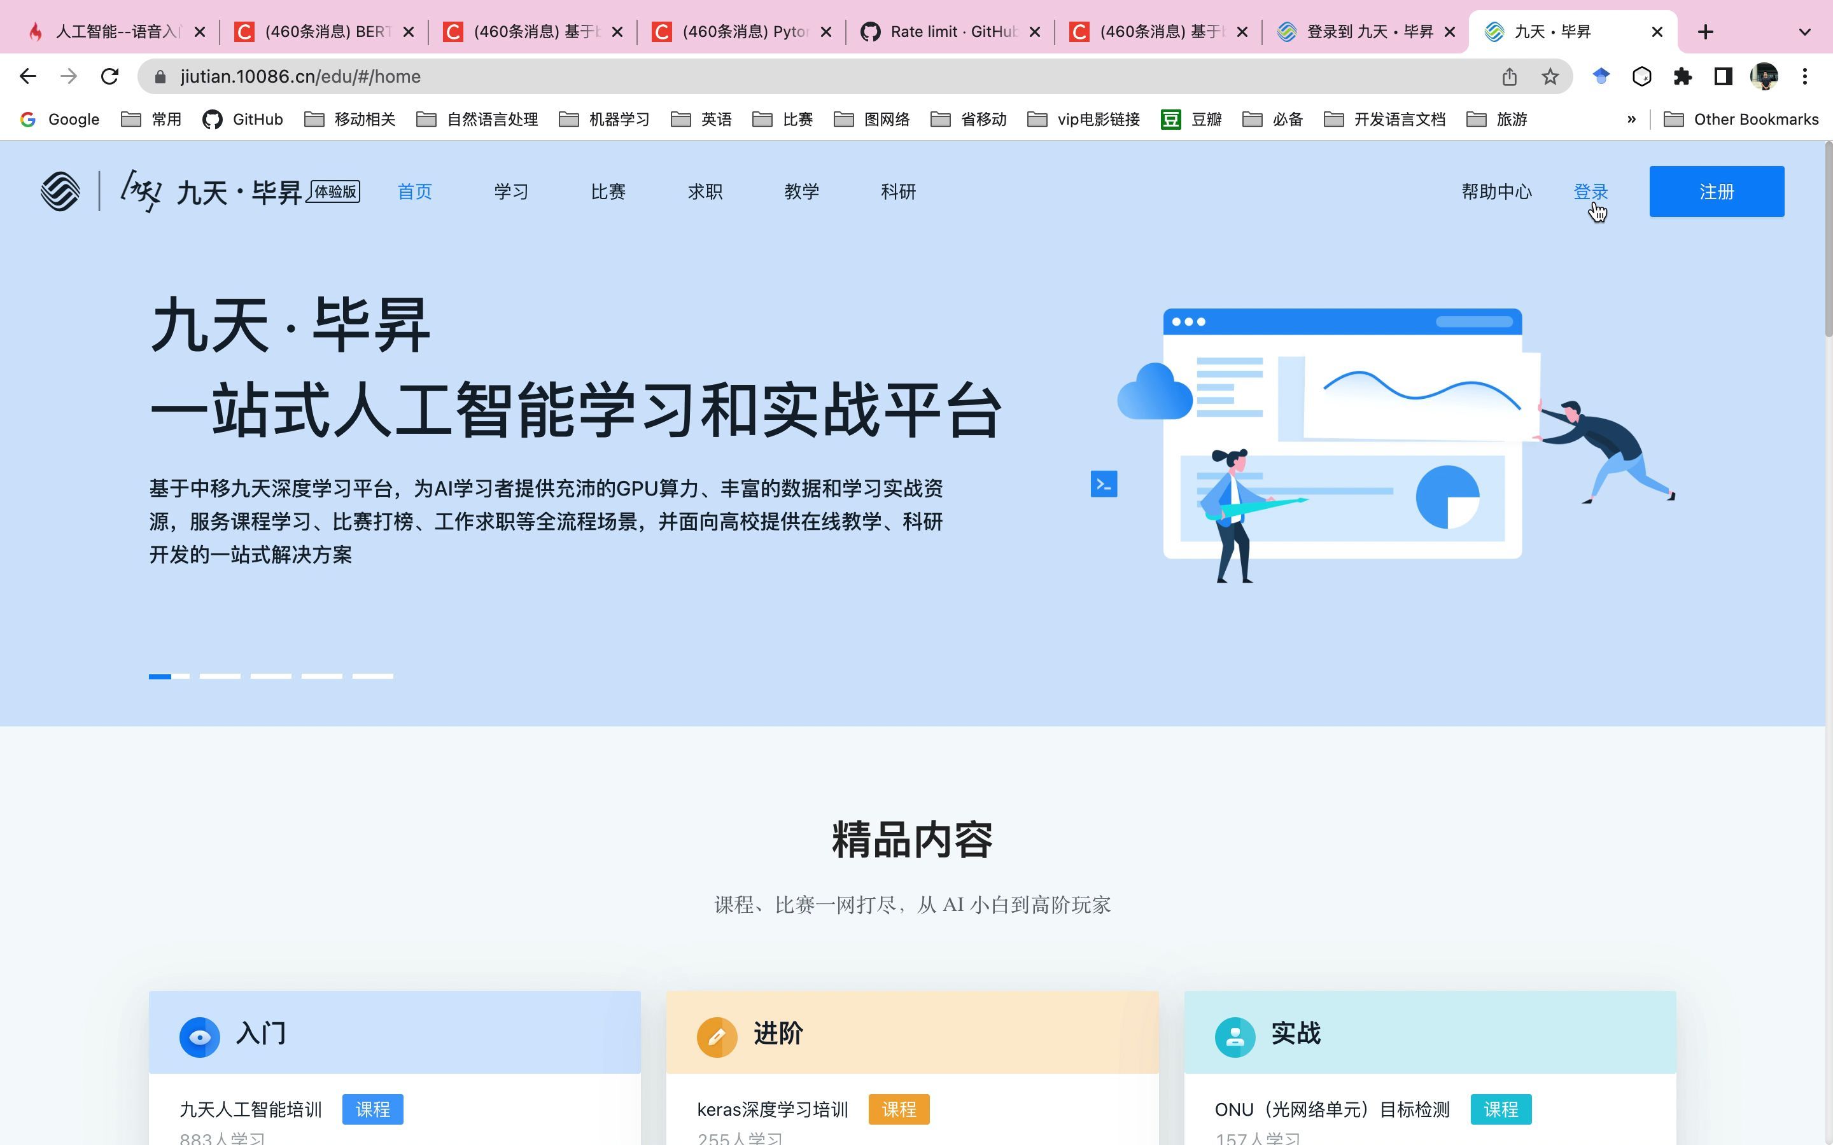
Task: Close the Rate limit GitHub tab
Action: [1035, 32]
